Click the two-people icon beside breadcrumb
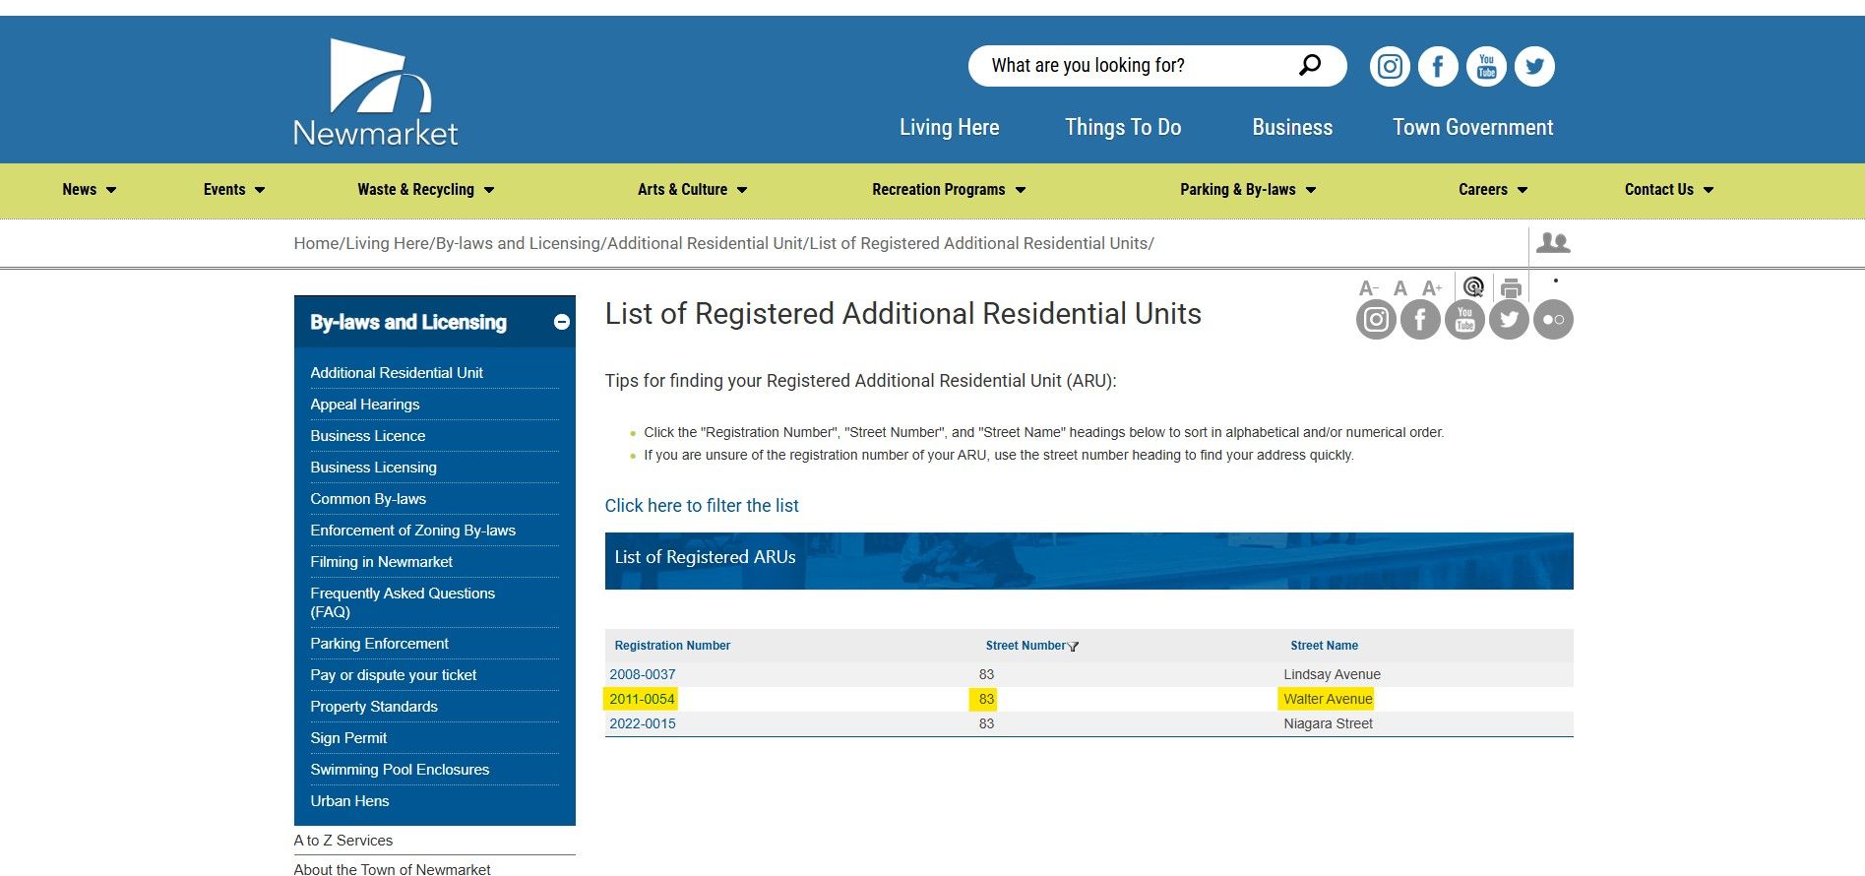Image resolution: width=1865 pixels, height=876 pixels. tap(1553, 243)
